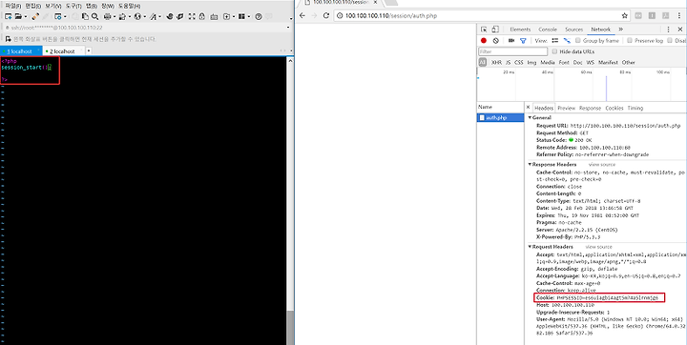
Task: Click the keyboard mapping icon in Xshell
Action: [214, 17]
